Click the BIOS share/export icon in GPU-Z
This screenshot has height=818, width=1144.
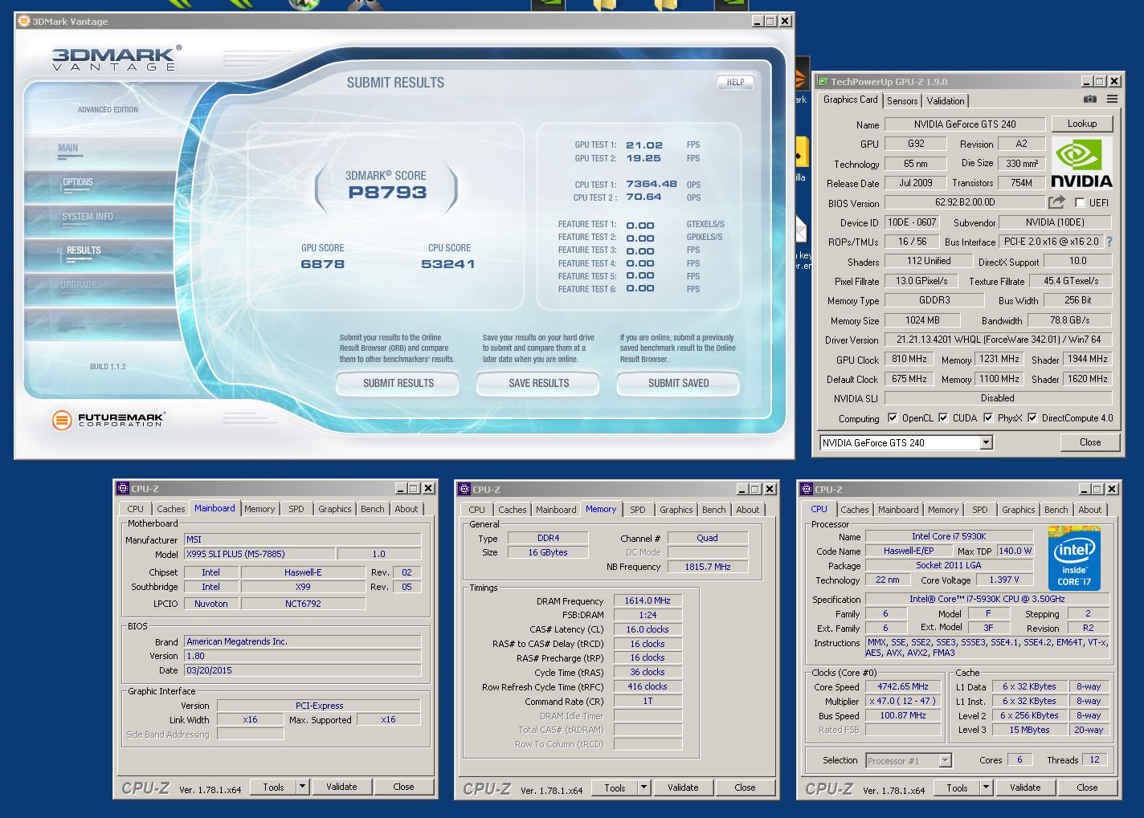pyautogui.click(x=1056, y=202)
